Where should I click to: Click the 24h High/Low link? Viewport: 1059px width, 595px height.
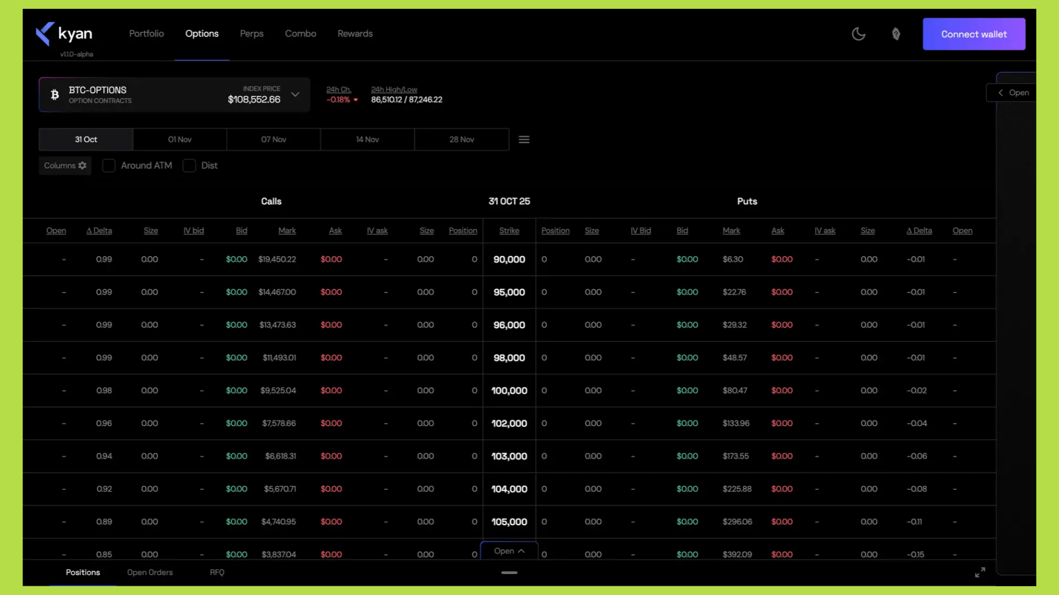pos(394,89)
